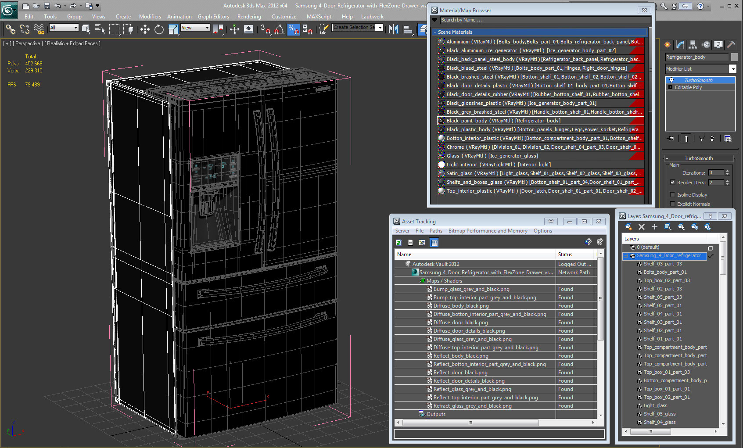Select the Unlink Selection tool
Screen dimensions: 743x448
(25, 29)
